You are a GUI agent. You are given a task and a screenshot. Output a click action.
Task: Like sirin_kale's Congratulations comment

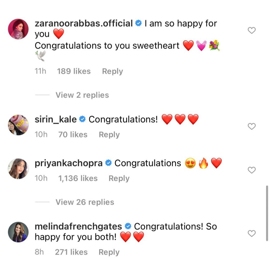(252, 126)
